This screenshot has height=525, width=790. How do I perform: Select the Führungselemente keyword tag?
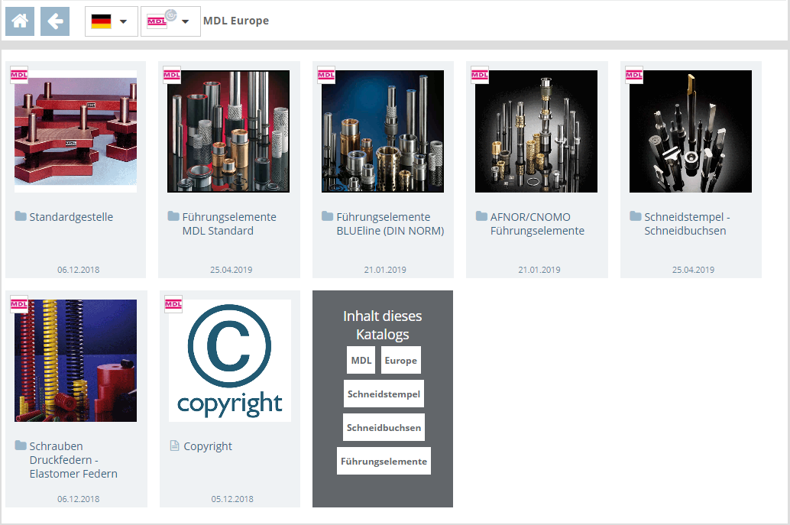(x=384, y=462)
